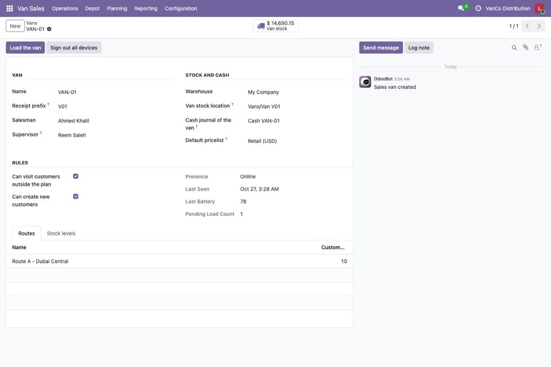Create a record with the New button
The width and height of the screenshot is (551, 367).
pos(15,26)
